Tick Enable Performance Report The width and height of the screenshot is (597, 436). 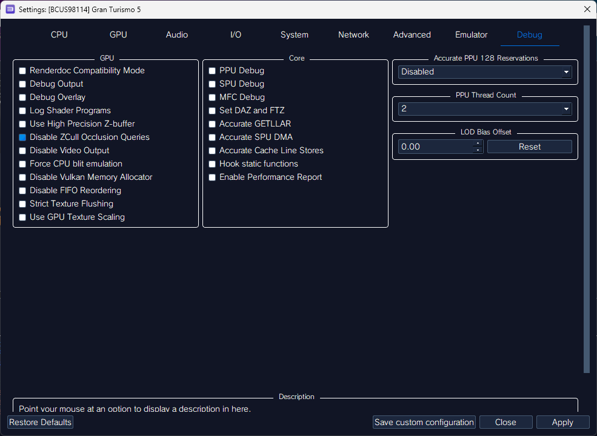212,177
